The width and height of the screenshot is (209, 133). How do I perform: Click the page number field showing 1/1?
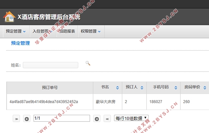[x=62, y=118]
